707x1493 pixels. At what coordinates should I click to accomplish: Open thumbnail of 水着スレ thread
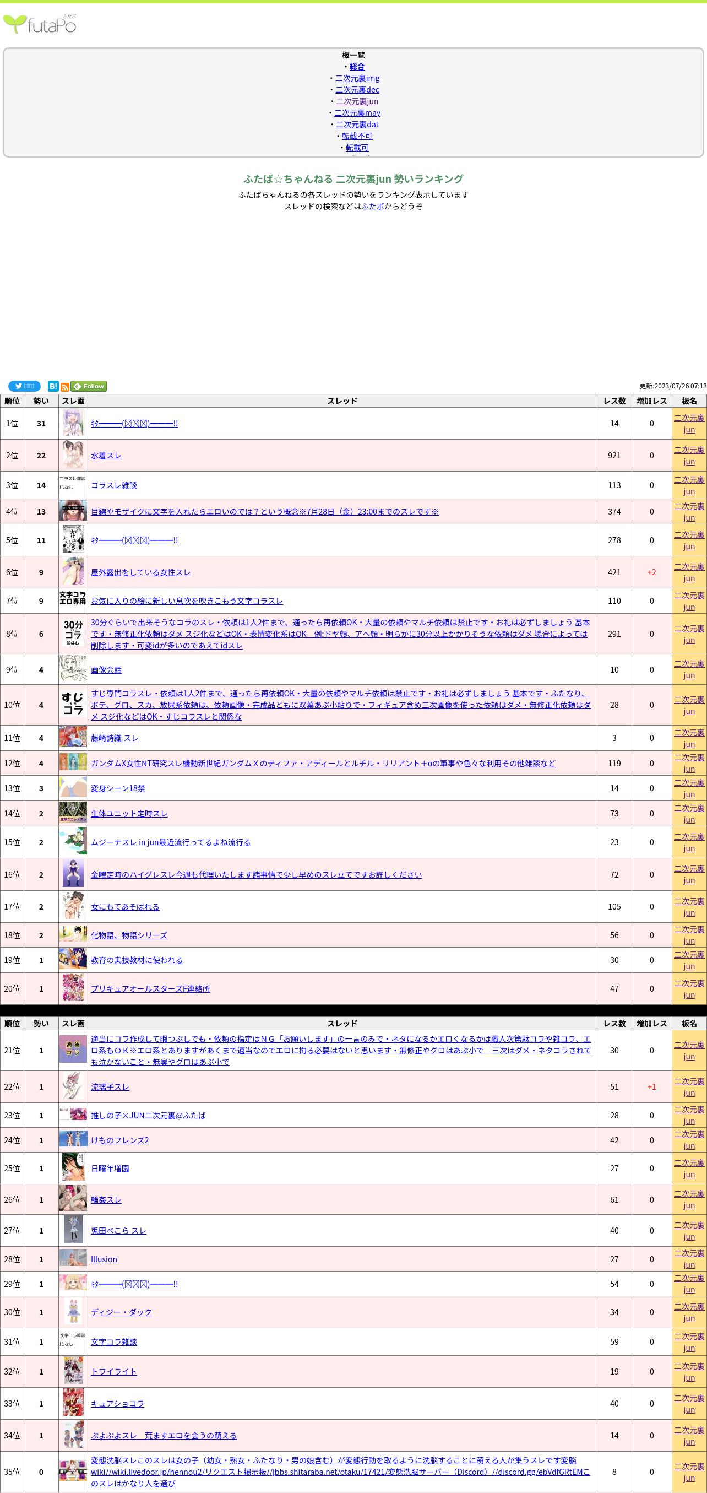(x=73, y=455)
